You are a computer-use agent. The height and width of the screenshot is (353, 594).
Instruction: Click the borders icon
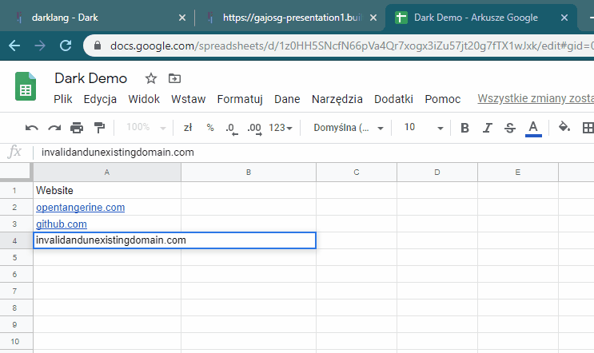[x=588, y=128]
